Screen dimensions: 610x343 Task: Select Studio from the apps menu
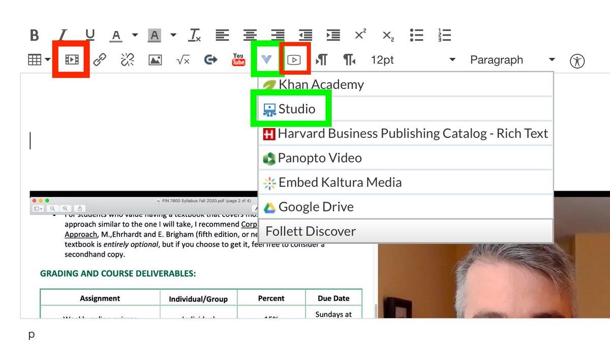click(x=296, y=109)
